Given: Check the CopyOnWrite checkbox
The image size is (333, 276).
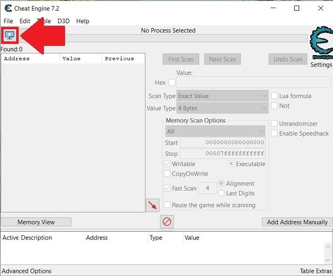Looking at the screenshot, I should [x=167, y=174].
